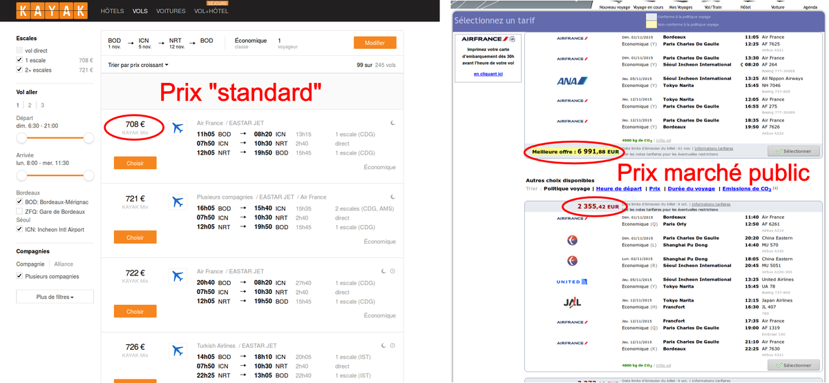Image resolution: width=829 pixels, height=383 pixels.
Task: Click Choisir on the 722 € flight
Action: click(x=135, y=312)
